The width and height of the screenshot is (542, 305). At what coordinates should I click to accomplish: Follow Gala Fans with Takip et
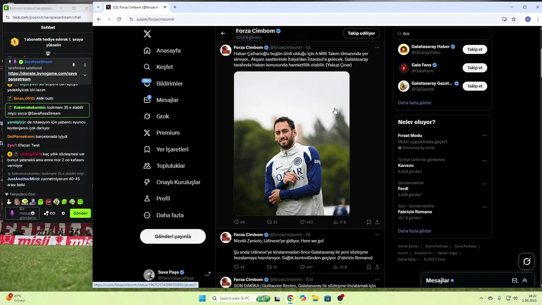475,68
